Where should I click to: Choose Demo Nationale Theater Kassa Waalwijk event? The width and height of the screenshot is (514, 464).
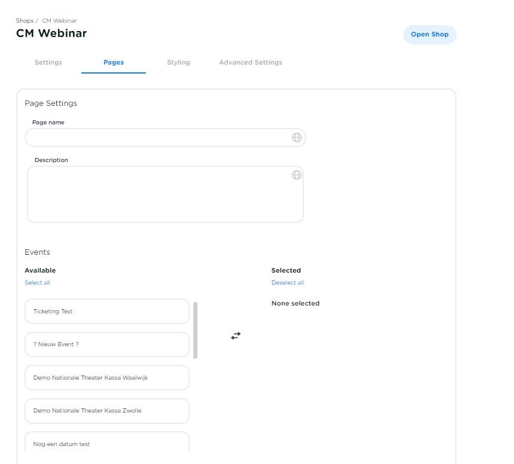tap(107, 378)
